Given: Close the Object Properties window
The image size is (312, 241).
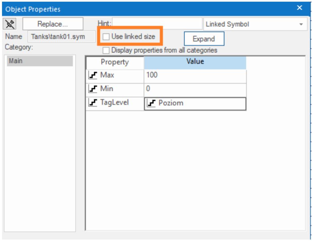Looking at the screenshot, I should tap(299, 8).
